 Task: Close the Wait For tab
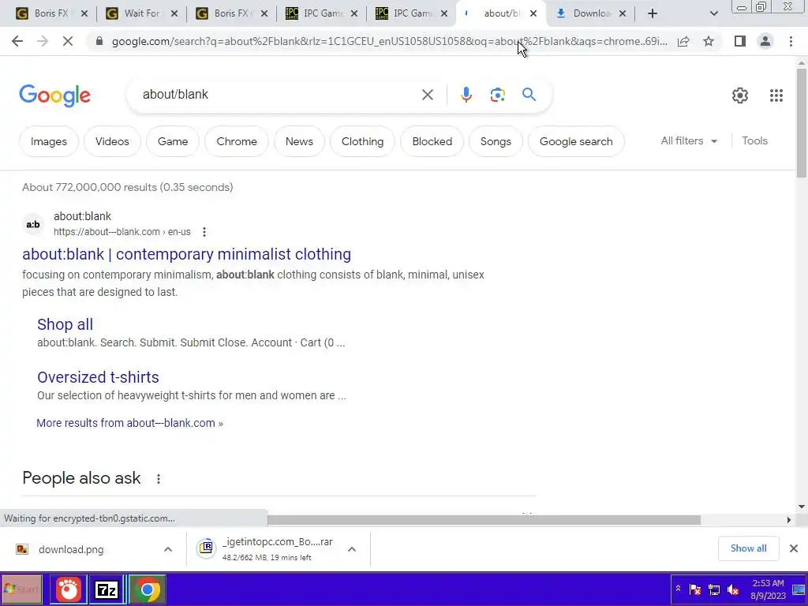click(174, 13)
